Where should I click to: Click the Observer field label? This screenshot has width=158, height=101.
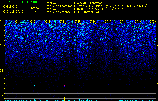pos(51,3)
